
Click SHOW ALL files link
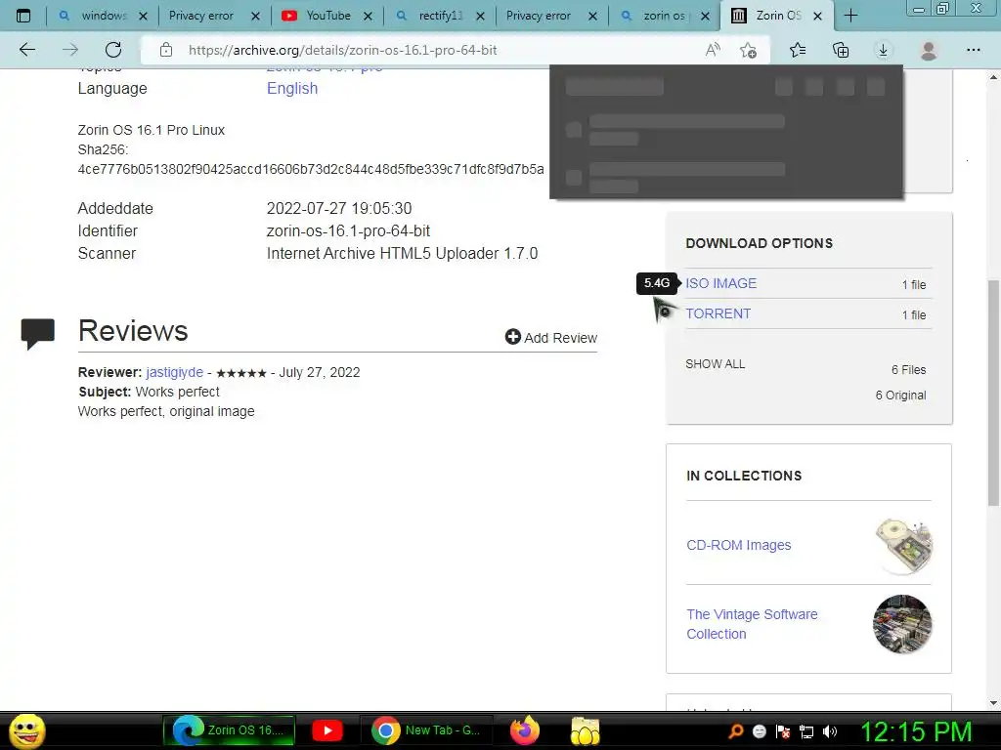[x=715, y=364]
